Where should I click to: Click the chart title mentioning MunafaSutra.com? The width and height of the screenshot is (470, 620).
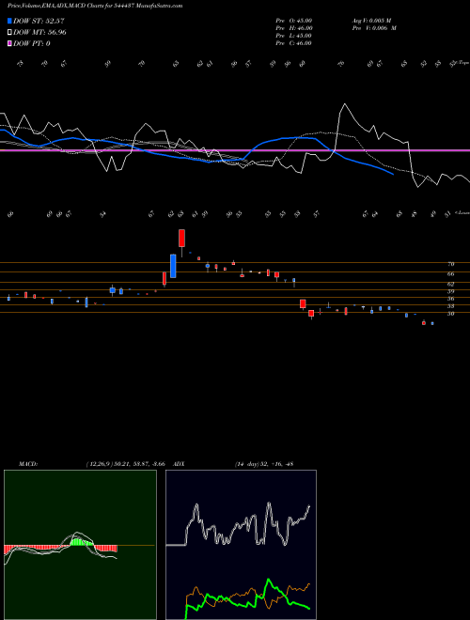pyautogui.click(x=95, y=6)
